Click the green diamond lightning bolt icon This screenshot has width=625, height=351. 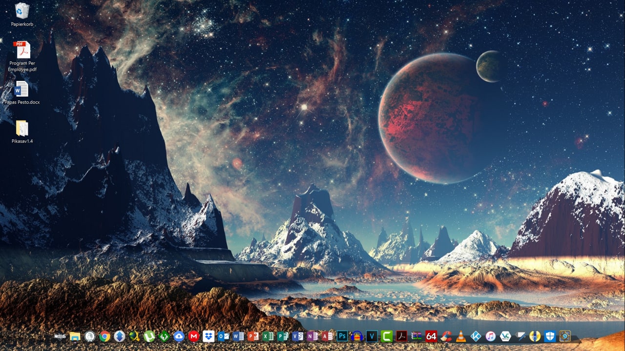[164, 336]
